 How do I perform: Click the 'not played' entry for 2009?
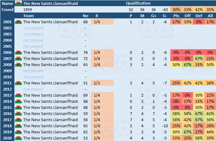(x=33, y=71)
